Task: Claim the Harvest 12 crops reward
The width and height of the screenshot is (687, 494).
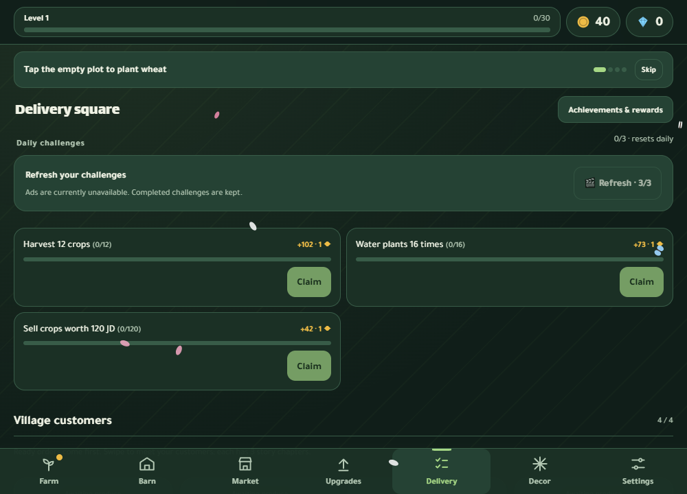Action: (309, 282)
